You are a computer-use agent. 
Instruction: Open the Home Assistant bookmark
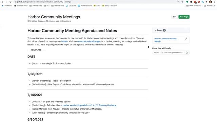(x=85, y=6)
